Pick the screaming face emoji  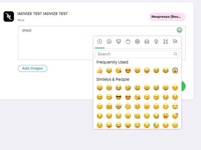175,70
